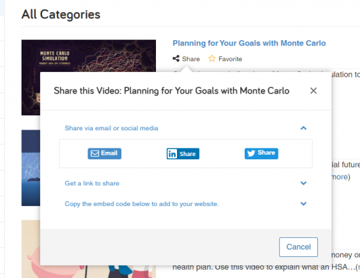This screenshot has width=360, height=278.
Task: Expand the Get a link to share chevron
Action: pos(304,183)
